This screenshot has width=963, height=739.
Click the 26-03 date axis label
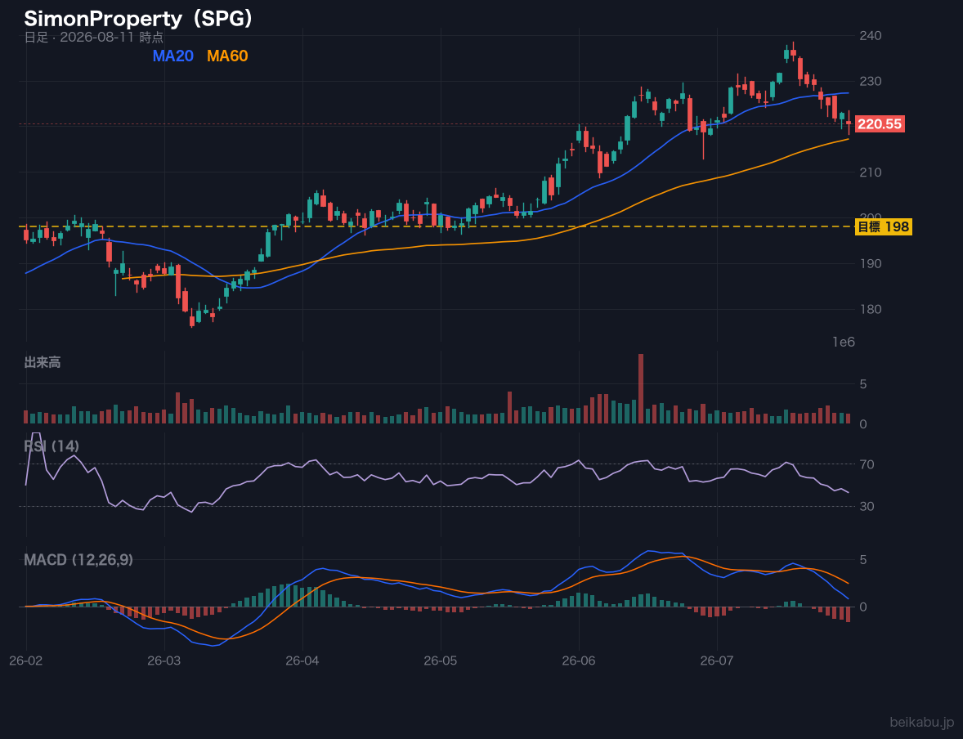(x=164, y=661)
